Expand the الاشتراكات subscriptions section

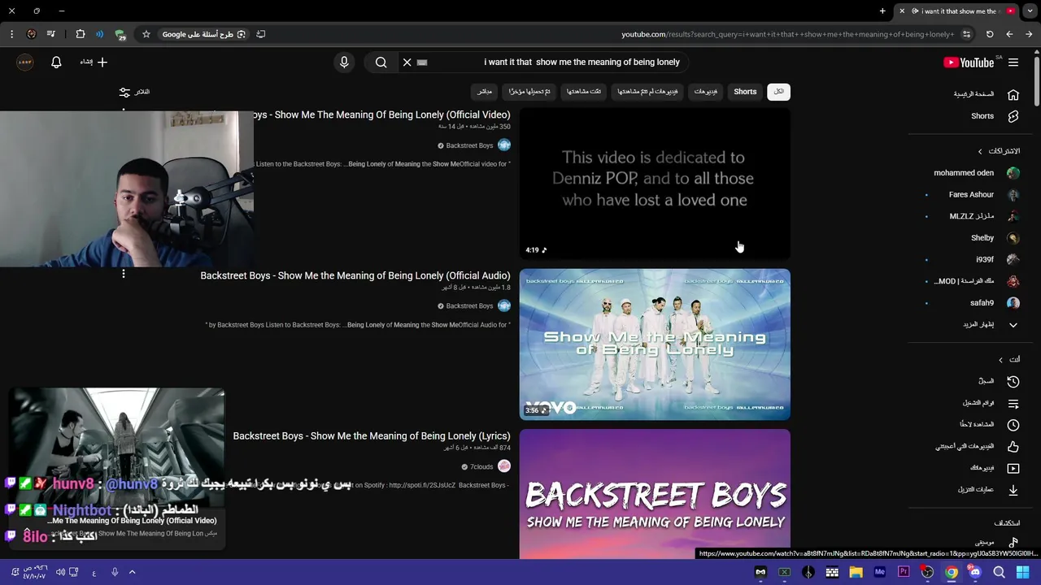click(x=1000, y=151)
